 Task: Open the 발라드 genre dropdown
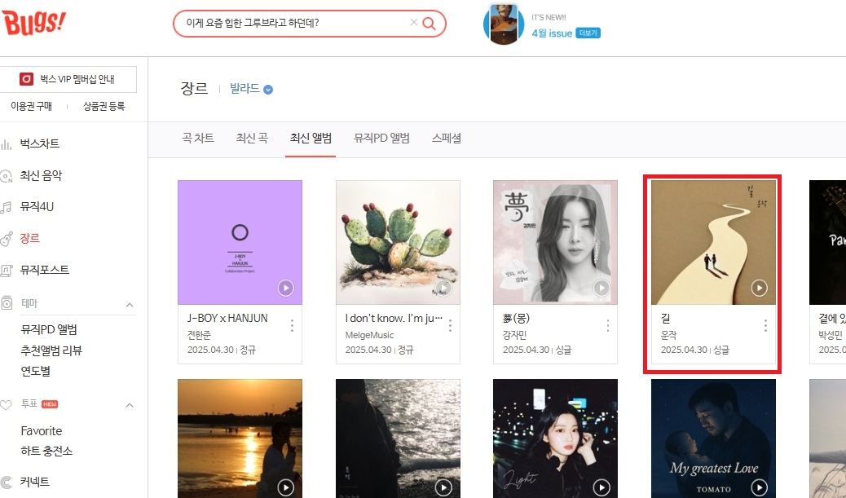click(251, 89)
